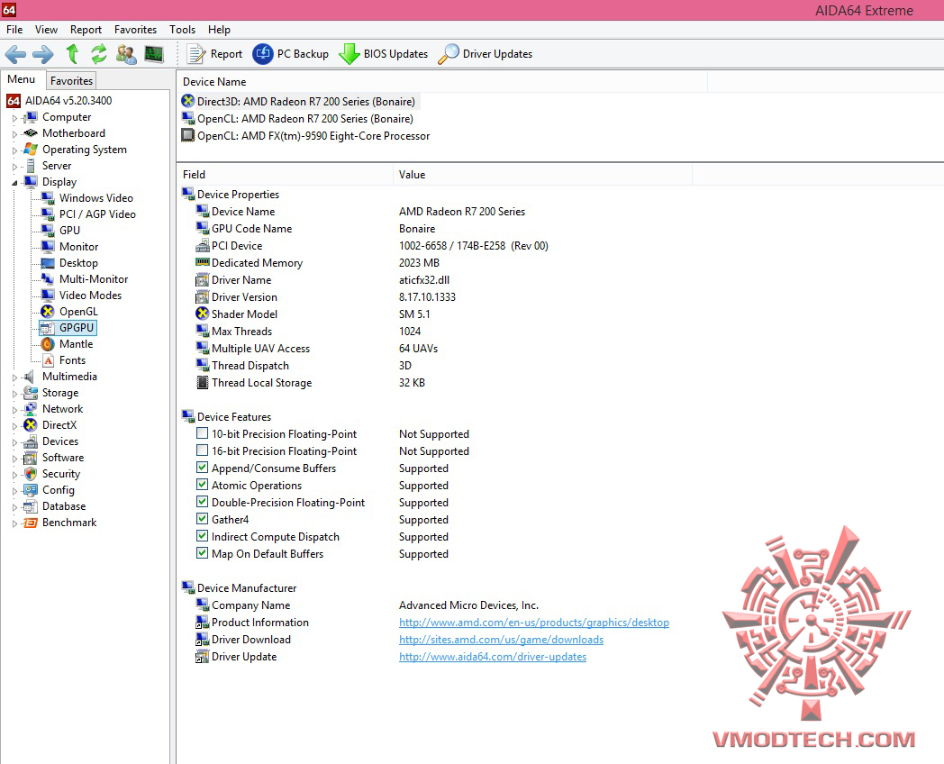944x764 pixels.
Task: Select the Windows Video monitor icon
Action: (48, 197)
